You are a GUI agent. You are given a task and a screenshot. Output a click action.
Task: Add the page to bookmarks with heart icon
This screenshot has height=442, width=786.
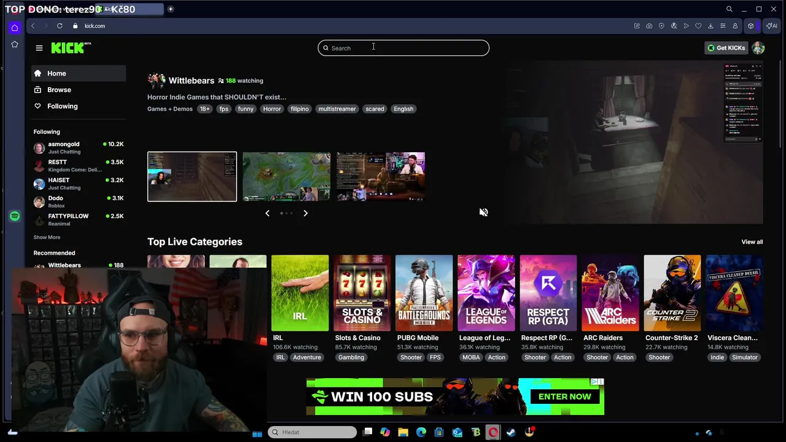pyautogui.click(x=698, y=26)
